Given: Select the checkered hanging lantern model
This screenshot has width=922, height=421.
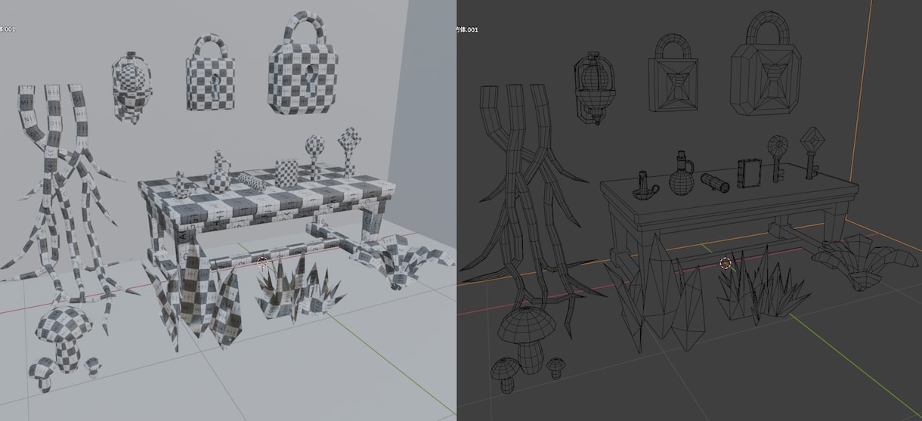Looking at the screenshot, I should 133,88.
